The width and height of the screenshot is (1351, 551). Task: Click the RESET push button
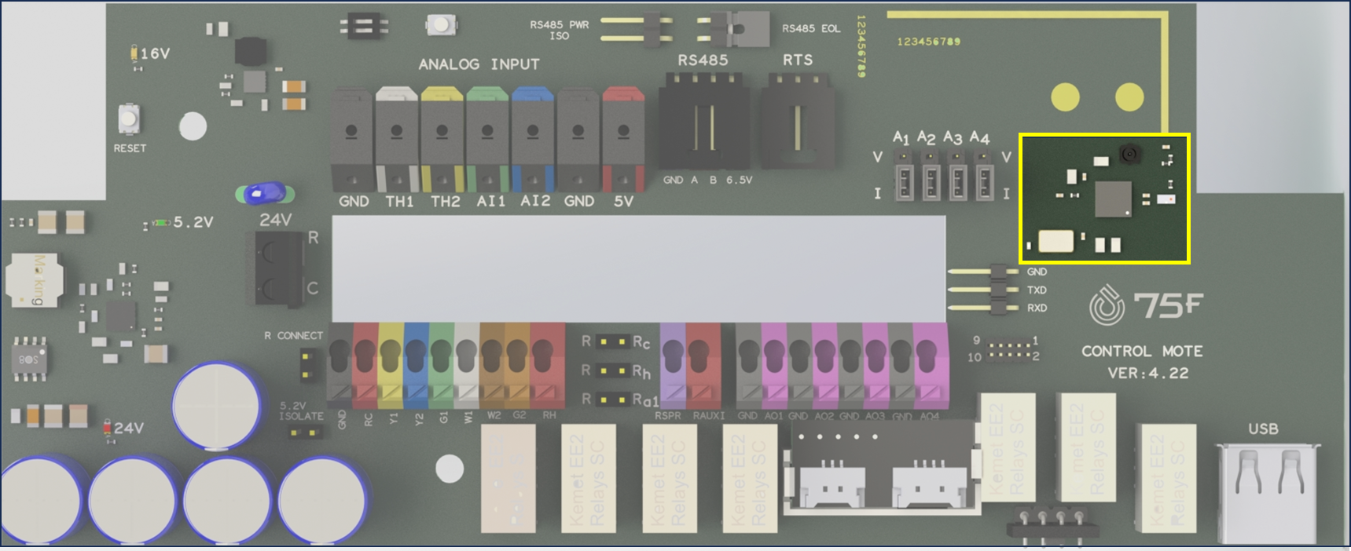click(x=129, y=119)
